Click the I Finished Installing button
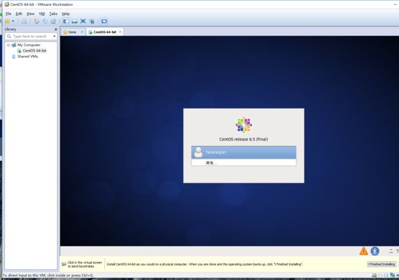The width and height of the screenshot is (399, 280). click(x=381, y=264)
